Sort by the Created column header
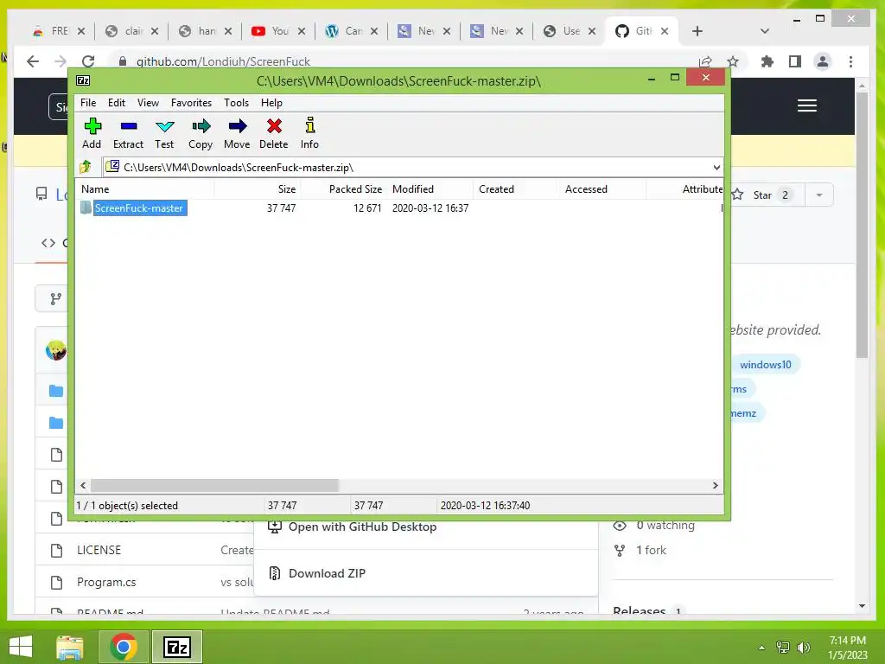Viewport: 885px width, 664px height. coord(515,189)
